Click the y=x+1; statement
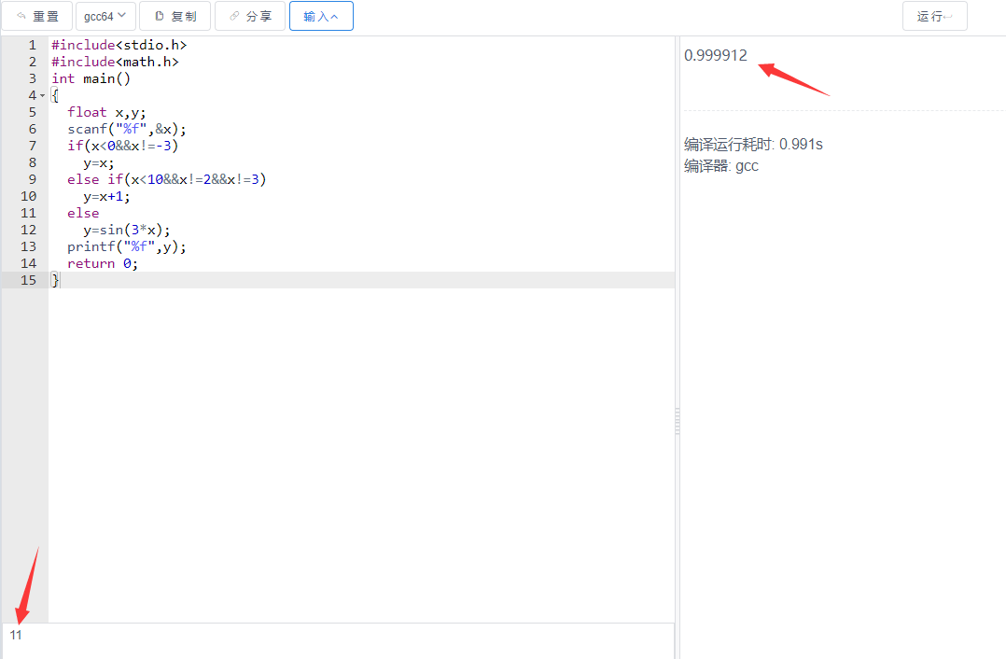This screenshot has height=659, width=1006. pos(105,196)
